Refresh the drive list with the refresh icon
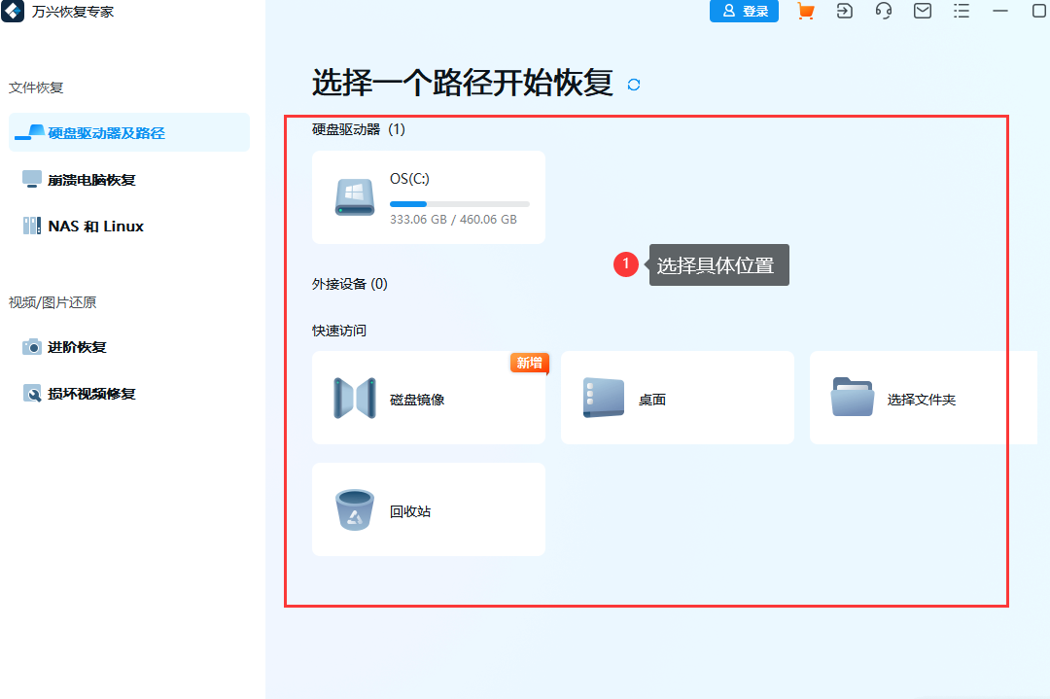1050x699 pixels. click(x=633, y=85)
